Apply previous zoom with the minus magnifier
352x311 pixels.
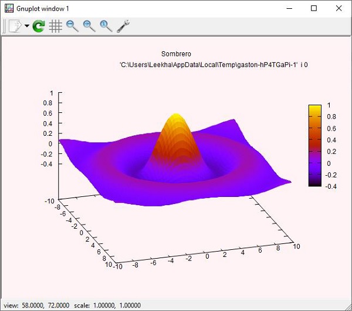tap(73, 26)
